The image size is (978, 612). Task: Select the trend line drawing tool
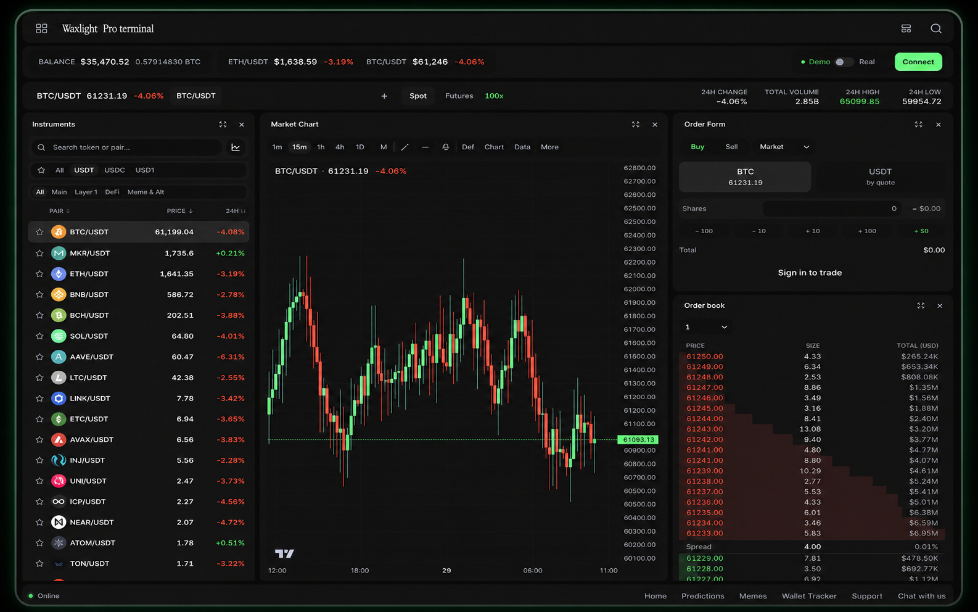point(405,147)
